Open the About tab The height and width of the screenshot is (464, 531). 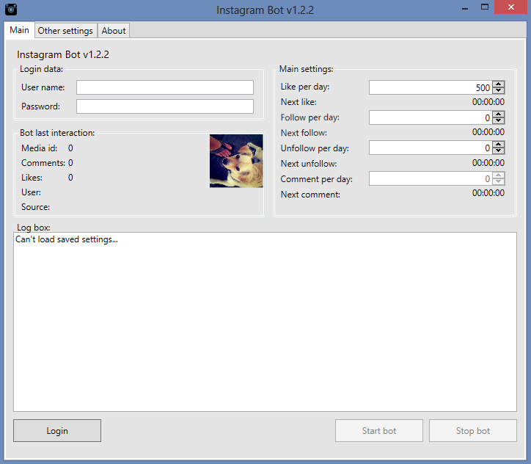pos(114,31)
